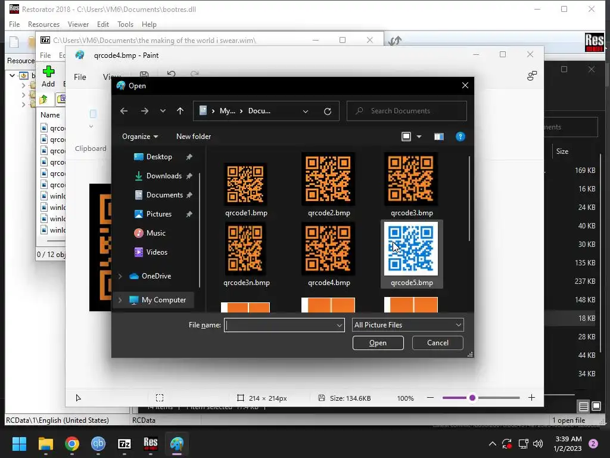Open dialog help icon
Viewport: 610px width, 458px height.
pyautogui.click(x=460, y=137)
